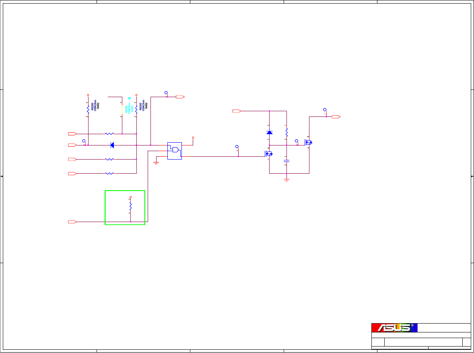This screenshot has width=474, height=353.
Task: Click the test point beside the top output port
Action: [166, 93]
